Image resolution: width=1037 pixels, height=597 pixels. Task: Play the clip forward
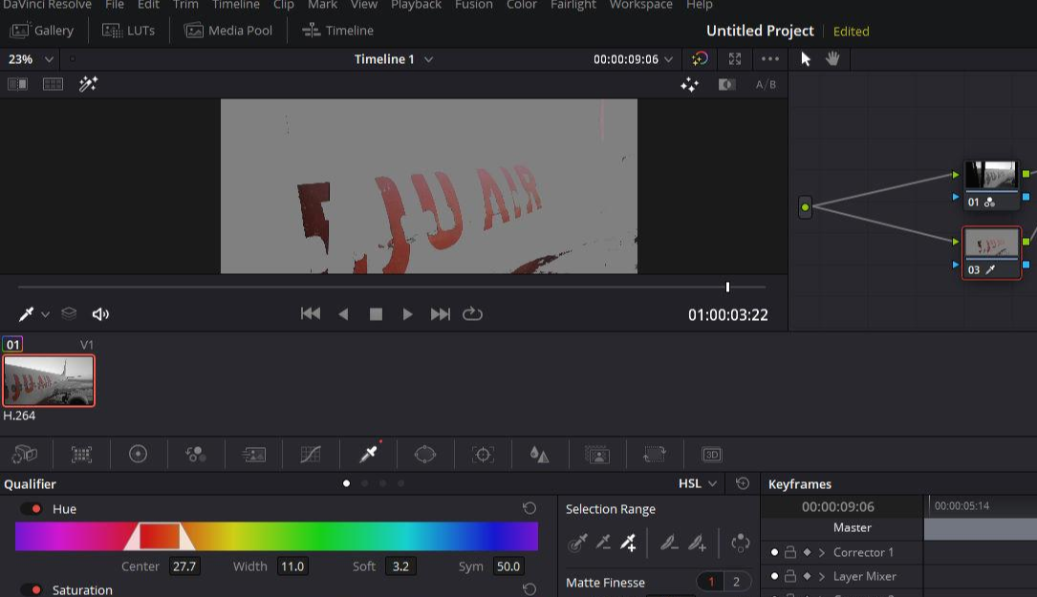(407, 314)
